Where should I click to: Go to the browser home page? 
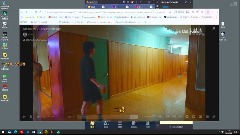click(40, 12)
